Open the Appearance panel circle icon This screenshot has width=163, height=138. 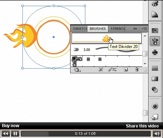155,106
